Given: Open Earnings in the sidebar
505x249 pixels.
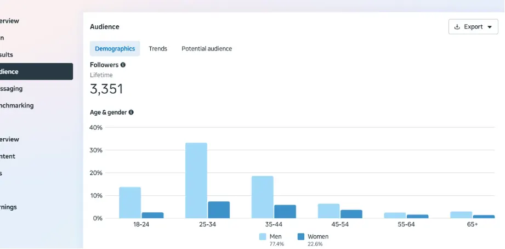Looking at the screenshot, I should (8, 207).
